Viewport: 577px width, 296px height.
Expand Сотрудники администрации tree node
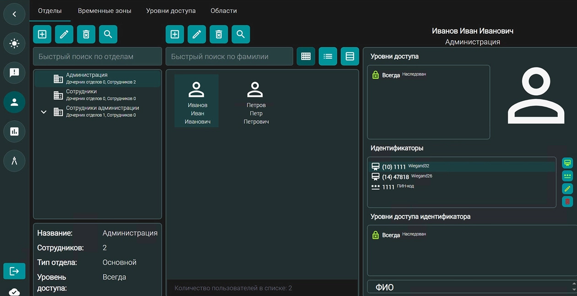(44, 112)
